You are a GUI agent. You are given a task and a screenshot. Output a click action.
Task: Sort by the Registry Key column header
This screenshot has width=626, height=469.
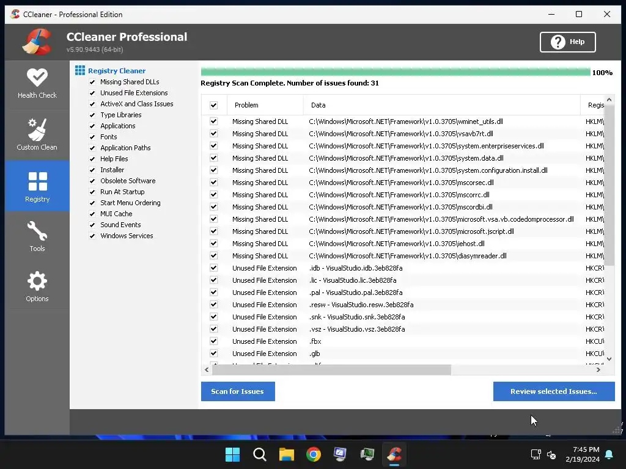[592, 105]
